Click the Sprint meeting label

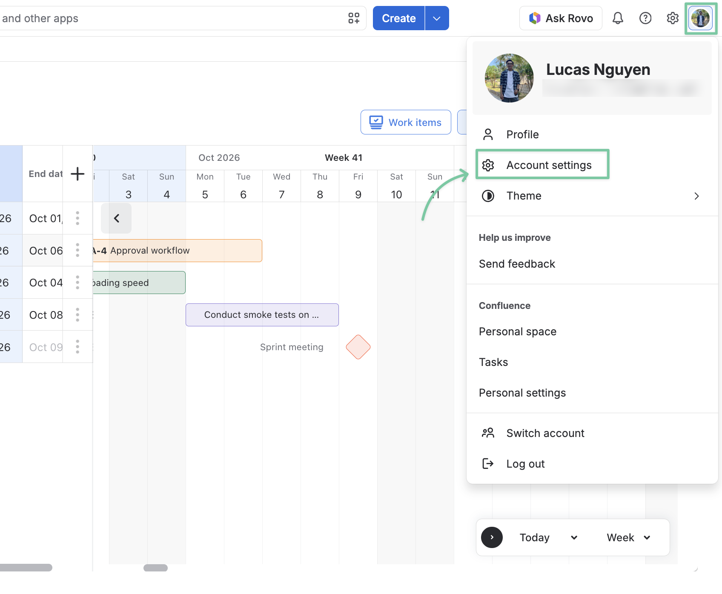292,347
